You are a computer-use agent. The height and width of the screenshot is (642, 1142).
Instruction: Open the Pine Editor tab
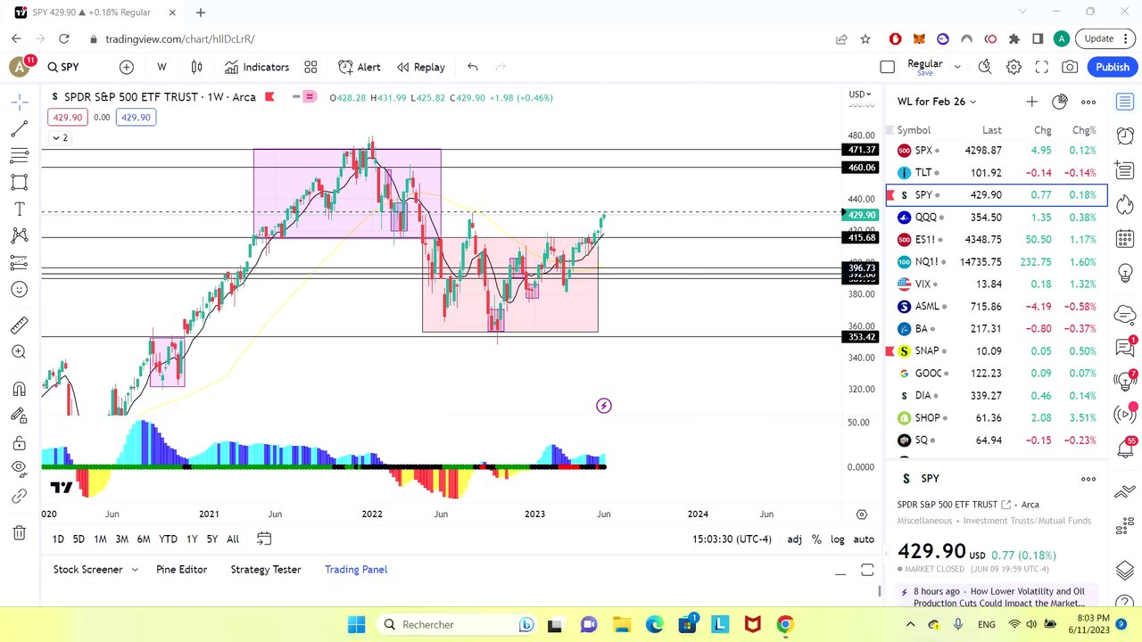click(x=181, y=570)
